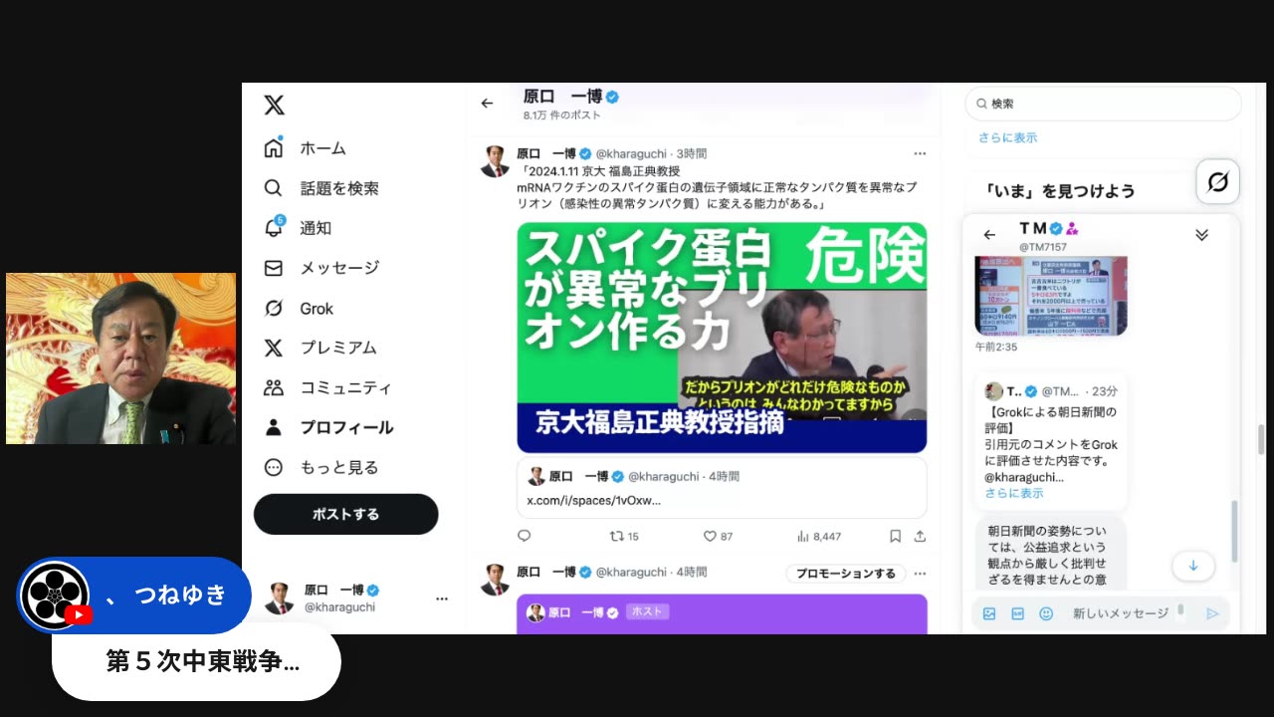
Task: Click the bell notification icon
Action: click(274, 228)
